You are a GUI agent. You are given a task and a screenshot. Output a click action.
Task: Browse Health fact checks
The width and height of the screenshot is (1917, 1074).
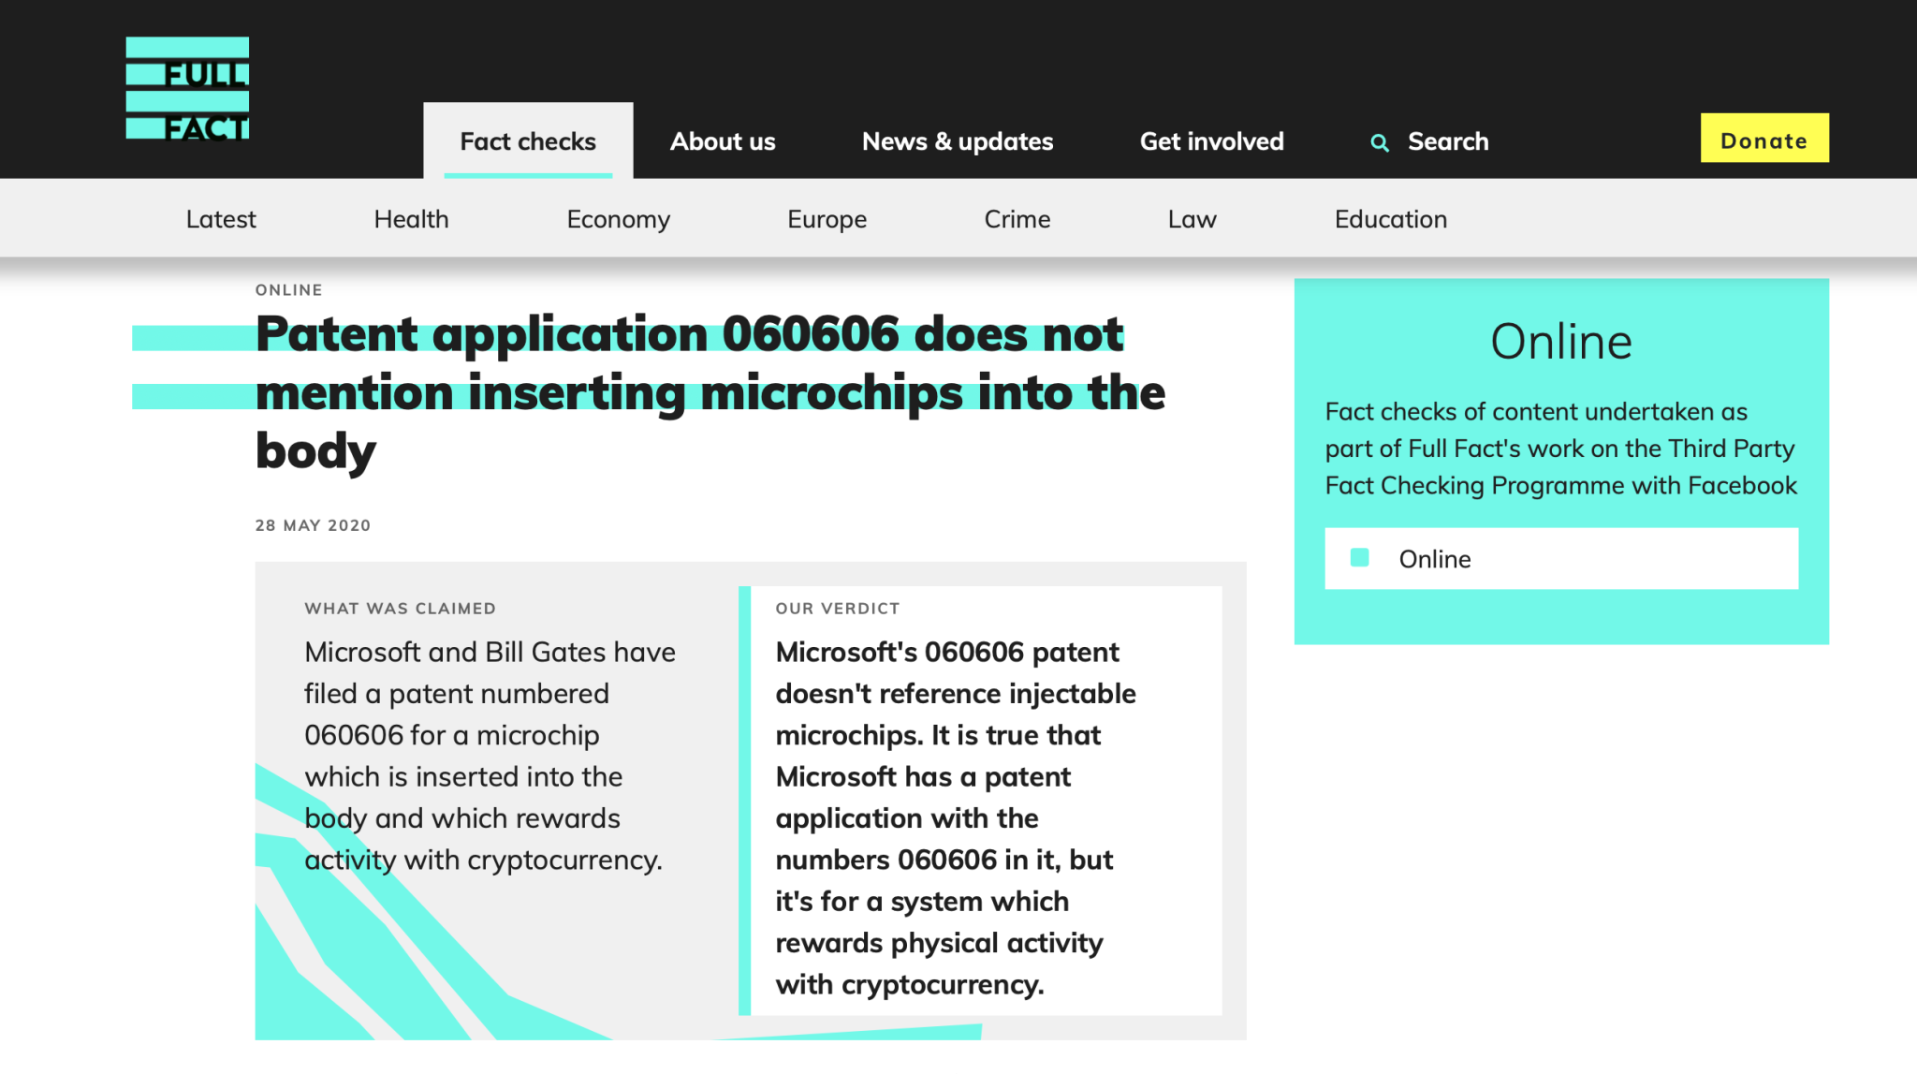(411, 219)
